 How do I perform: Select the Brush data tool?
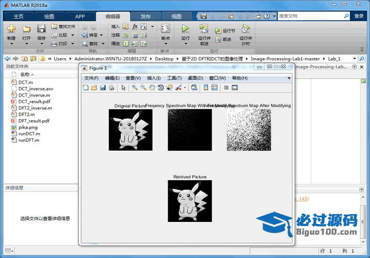(179, 88)
